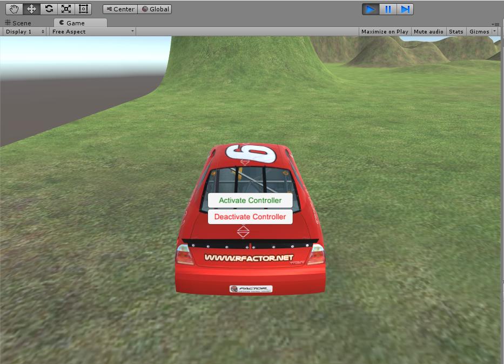Click the Deactivate Controller button
The image size is (504, 364).
tap(250, 217)
